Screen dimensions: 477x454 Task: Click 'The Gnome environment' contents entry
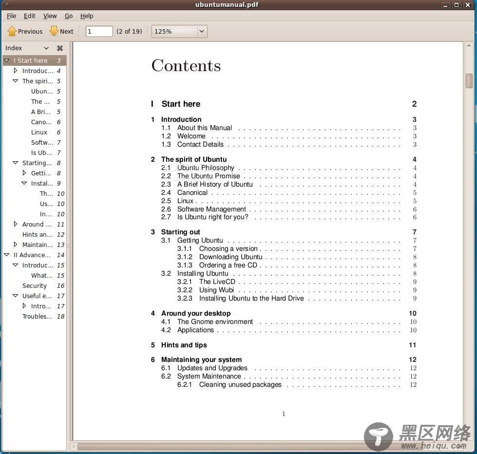coord(215,322)
